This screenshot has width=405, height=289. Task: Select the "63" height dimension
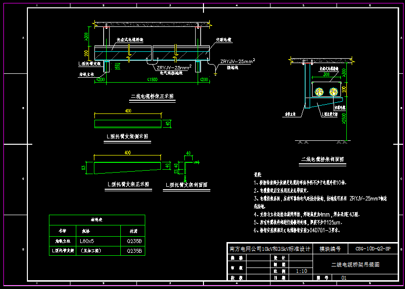pyautogui.click(x=84, y=168)
